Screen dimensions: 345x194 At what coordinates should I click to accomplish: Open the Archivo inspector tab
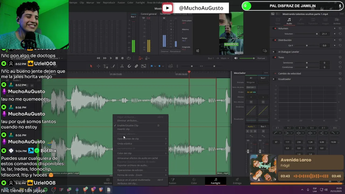tap(337, 21)
